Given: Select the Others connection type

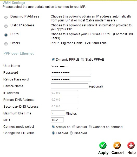Looking at the screenshot, I should 6,44.
